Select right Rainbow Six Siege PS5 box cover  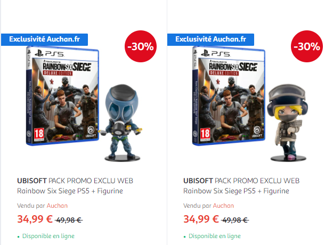[x=229, y=96]
